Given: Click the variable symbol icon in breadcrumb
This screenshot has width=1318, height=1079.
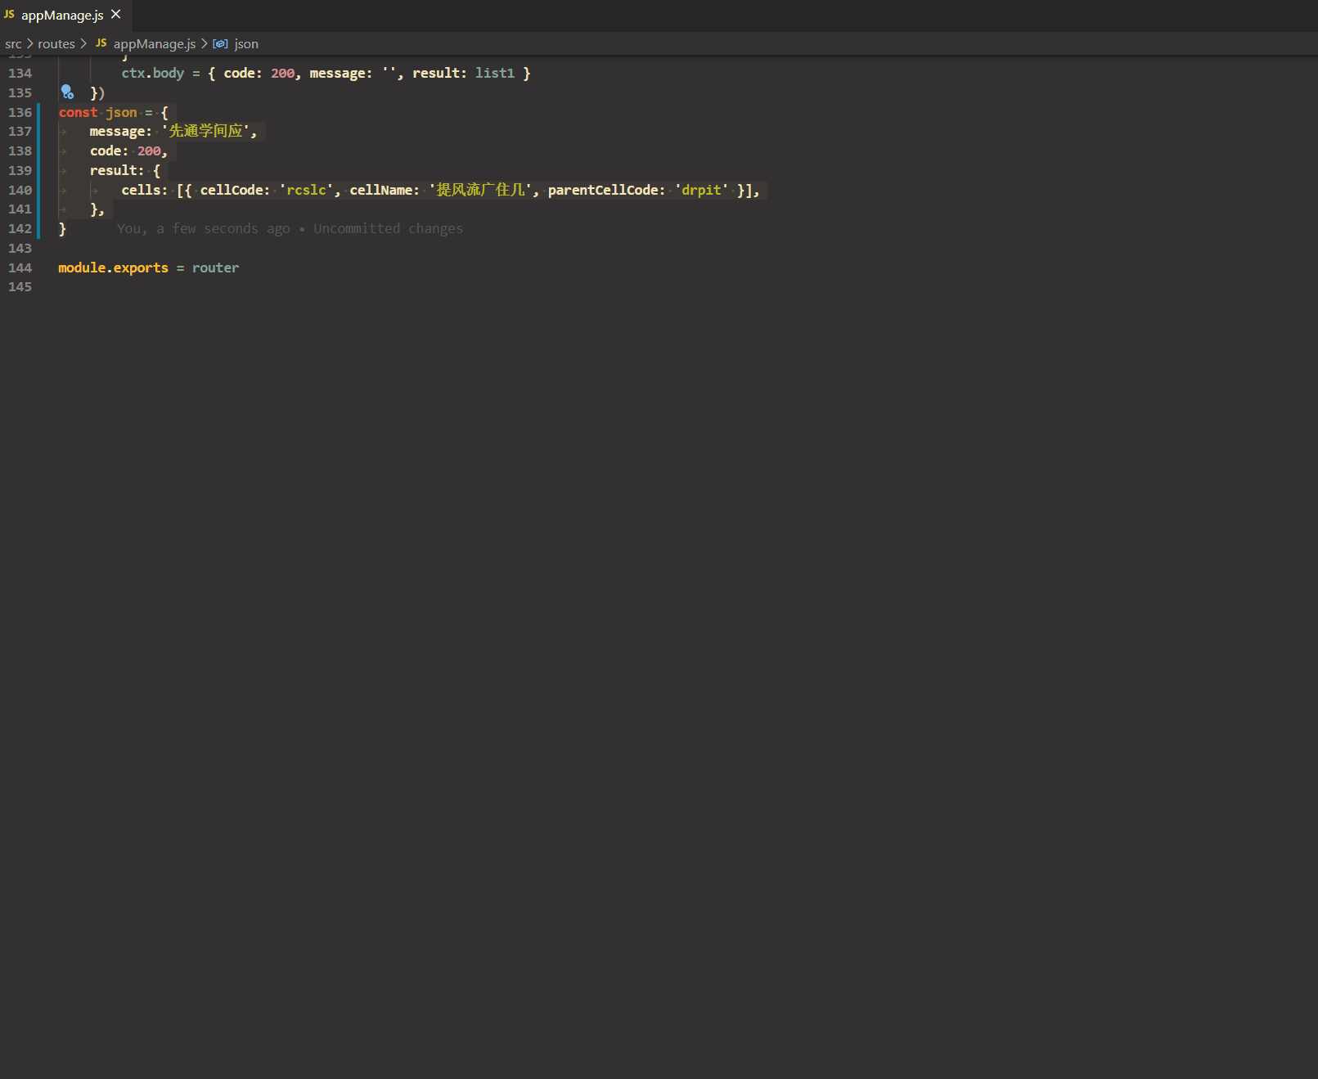Looking at the screenshot, I should click(220, 44).
